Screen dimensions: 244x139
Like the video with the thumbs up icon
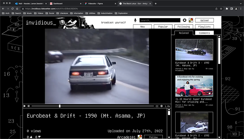coord(31,137)
